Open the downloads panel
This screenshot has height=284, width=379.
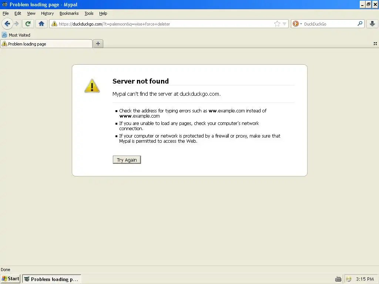(x=372, y=24)
